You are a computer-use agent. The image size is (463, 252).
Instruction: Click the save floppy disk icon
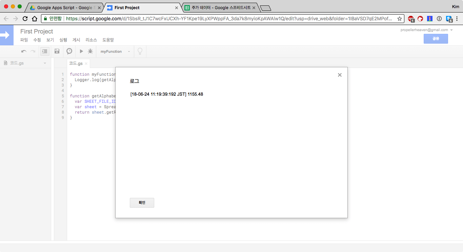[57, 51]
